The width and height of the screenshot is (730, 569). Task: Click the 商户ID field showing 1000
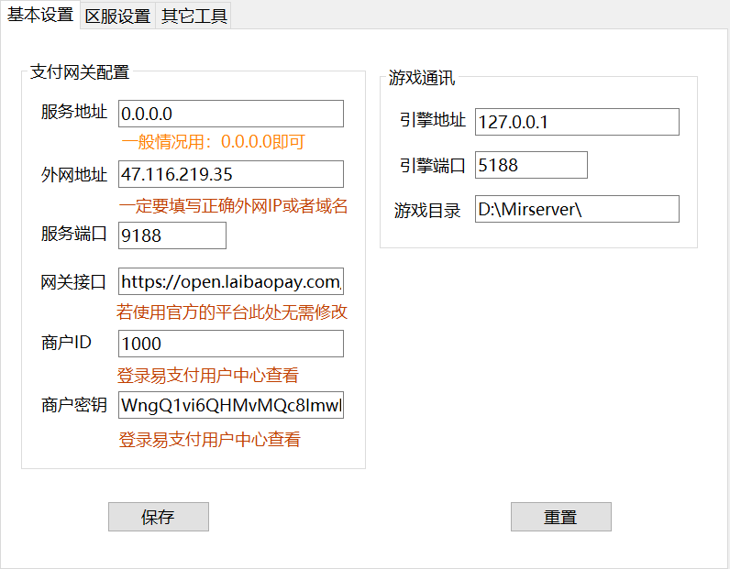(x=231, y=344)
